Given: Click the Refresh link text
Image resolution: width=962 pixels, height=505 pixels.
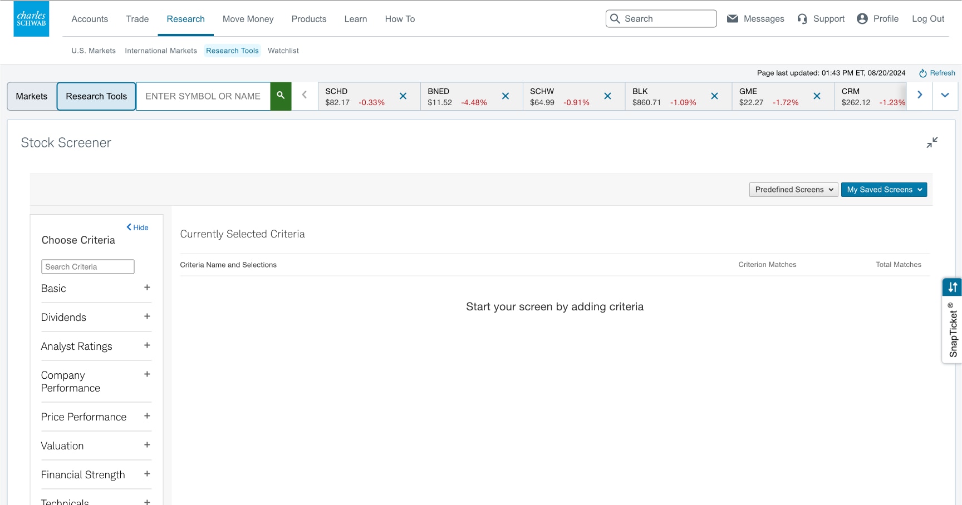Looking at the screenshot, I should pos(943,73).
